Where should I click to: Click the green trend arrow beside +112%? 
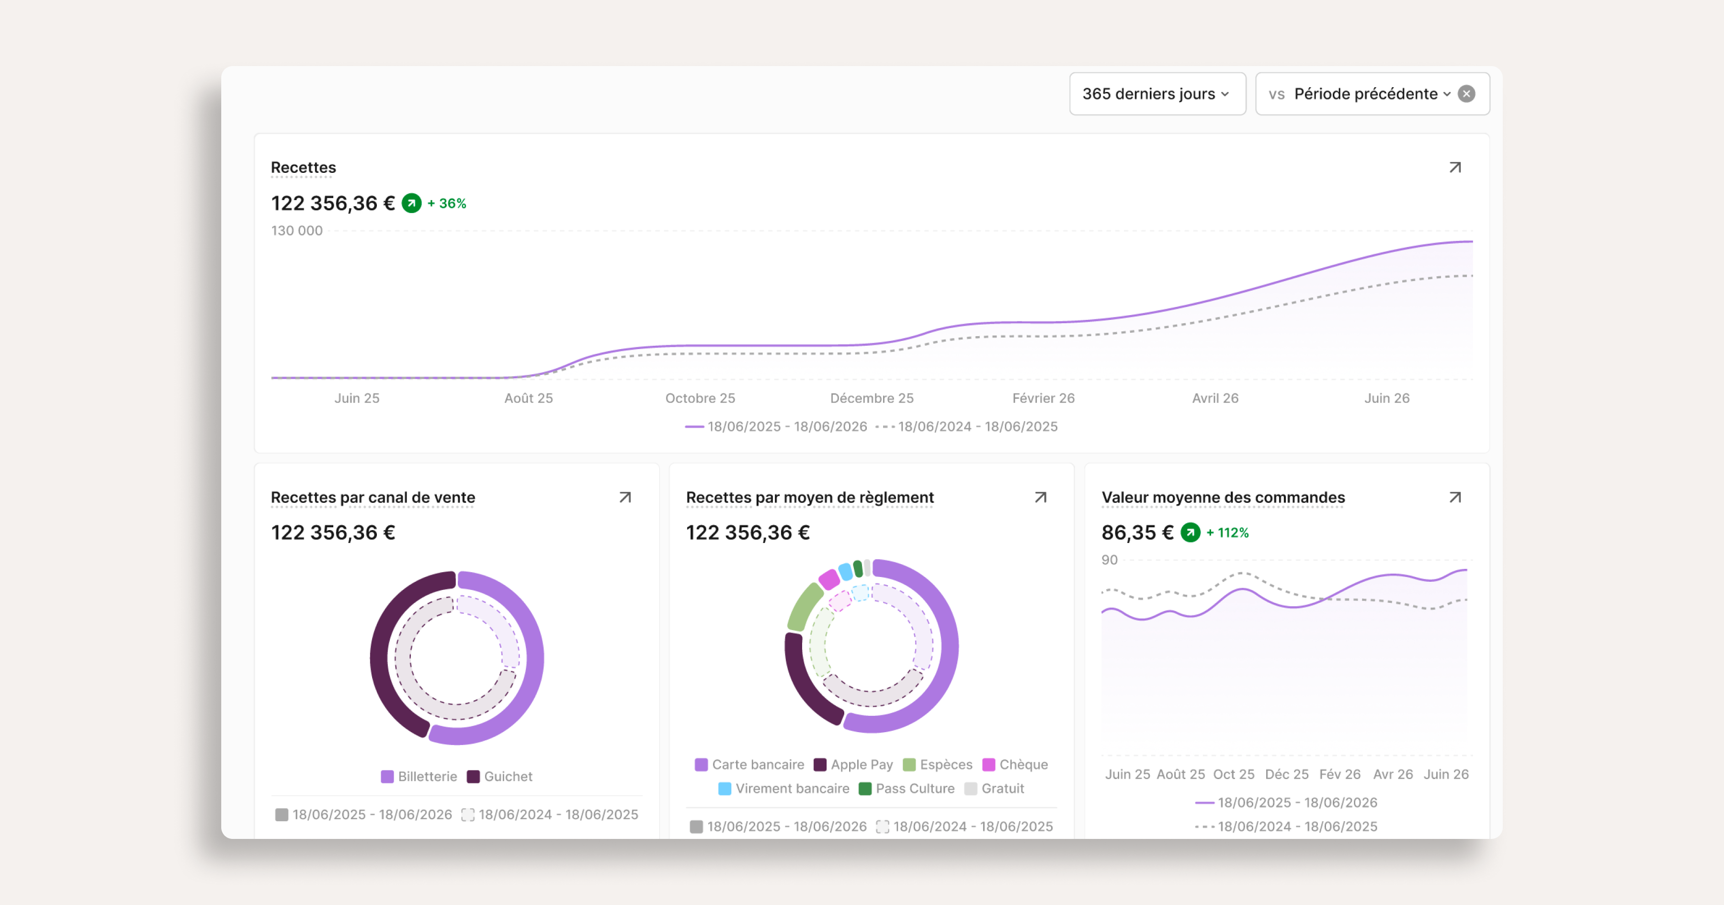click(1190, 533)
